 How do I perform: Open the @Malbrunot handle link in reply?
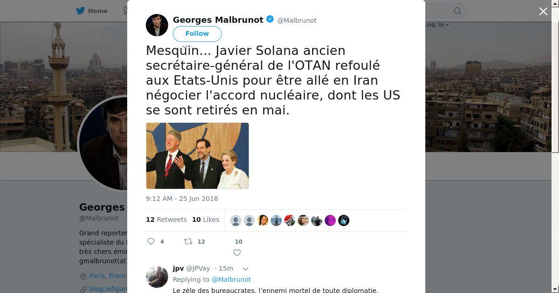point(231,280)
